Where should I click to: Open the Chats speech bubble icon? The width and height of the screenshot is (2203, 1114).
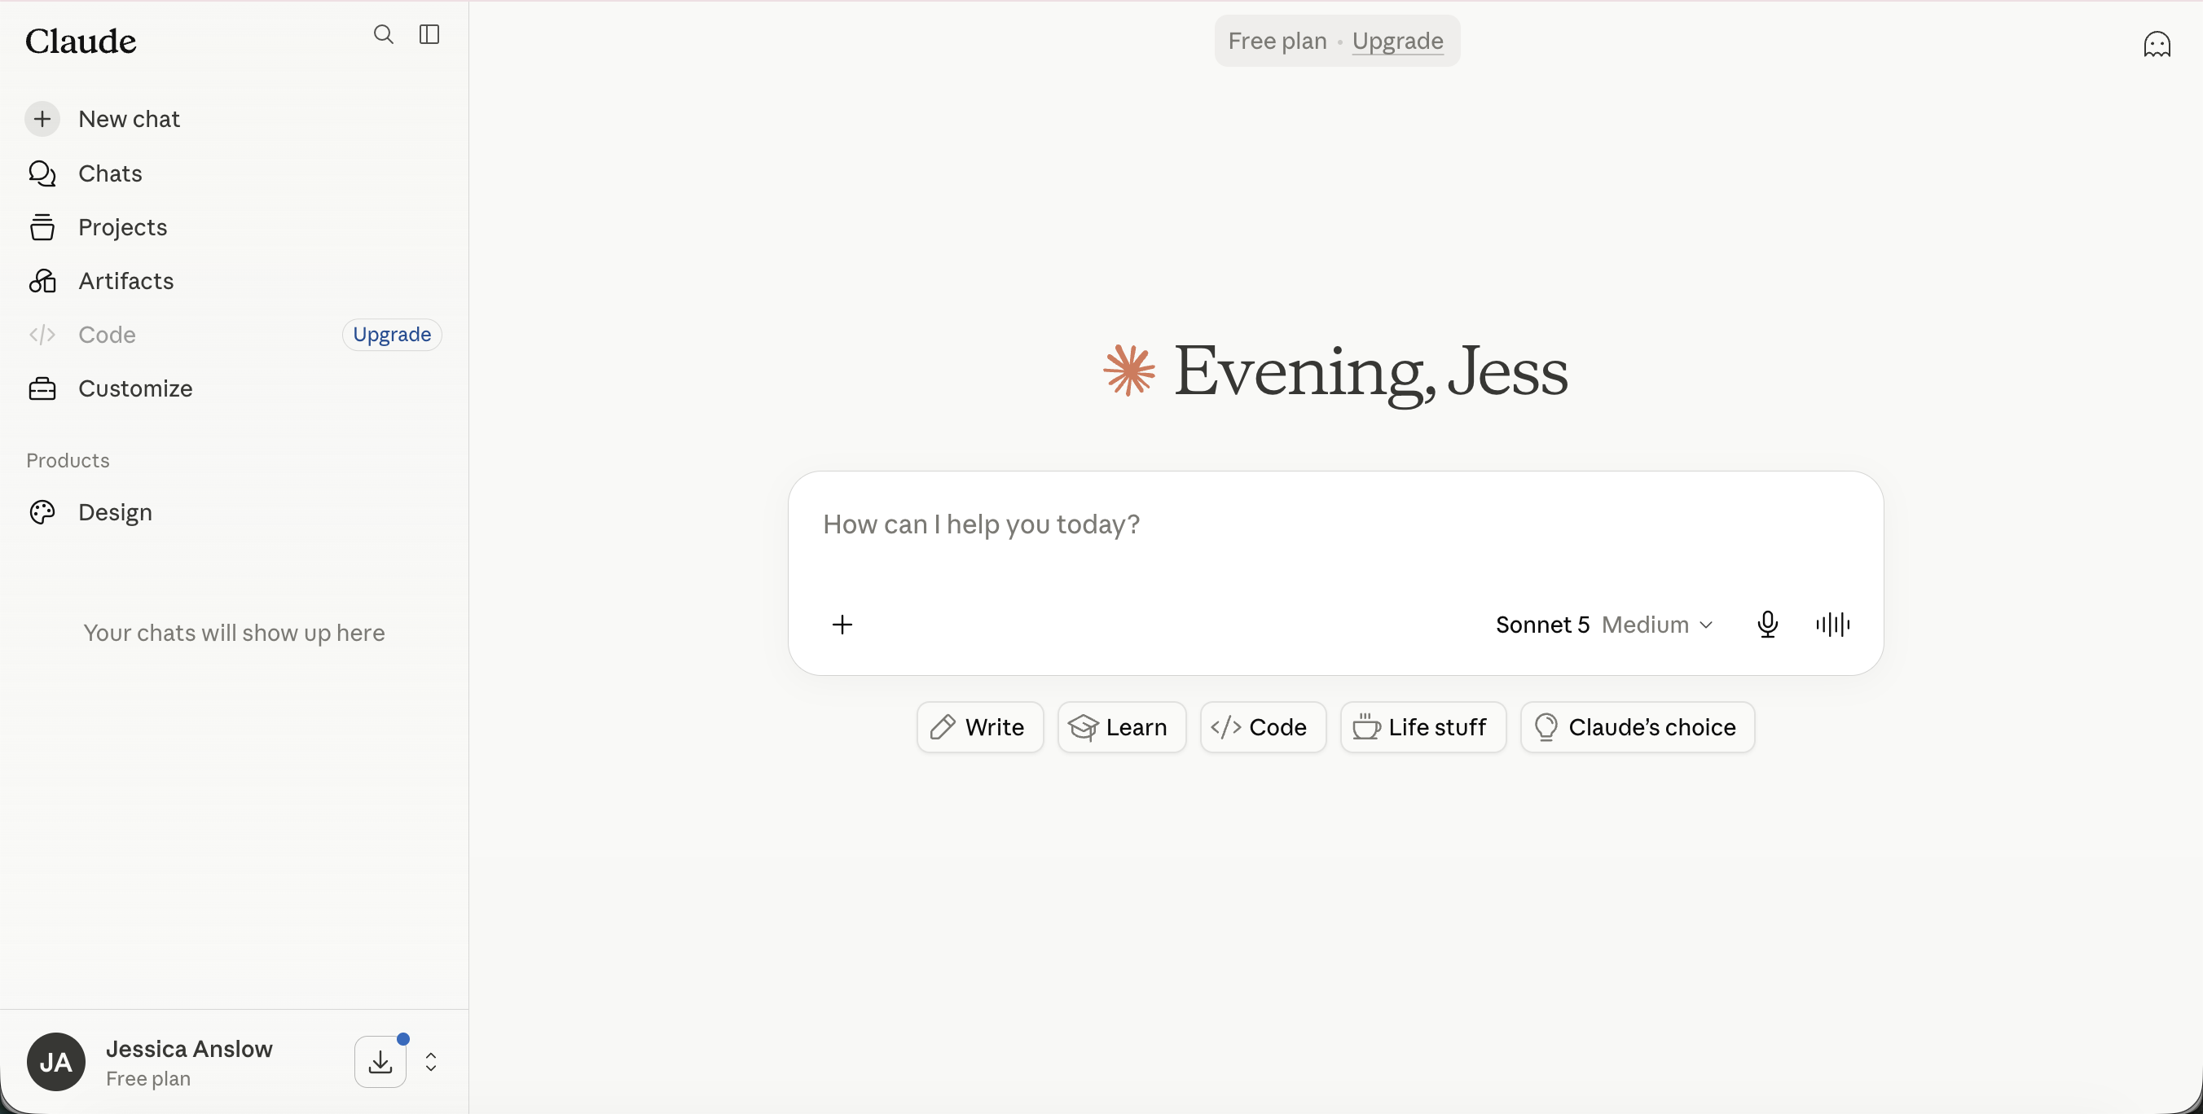(42, 173)
